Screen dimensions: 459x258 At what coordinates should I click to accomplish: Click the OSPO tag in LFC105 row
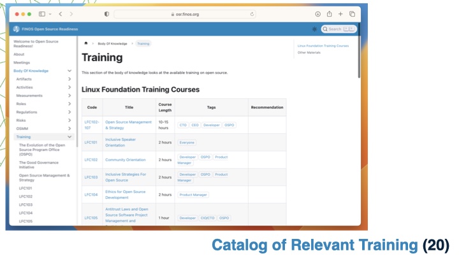[x=224, y=218]
